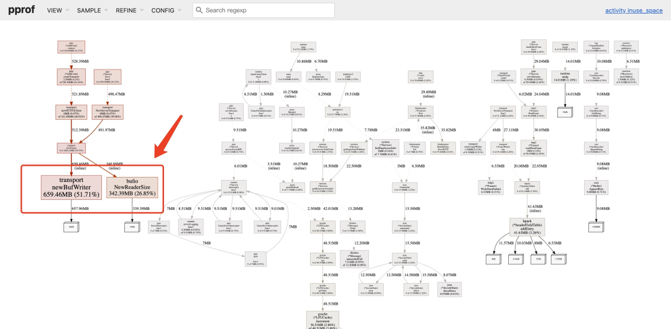Click the 512.39MB edge label
This screenshot has height=329, width=671.
[x=80, y=130]
